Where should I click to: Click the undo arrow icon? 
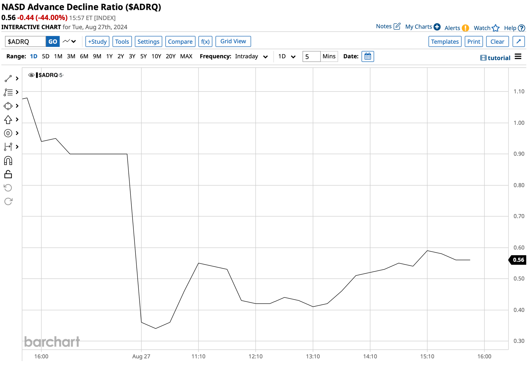tap(8, 188)
